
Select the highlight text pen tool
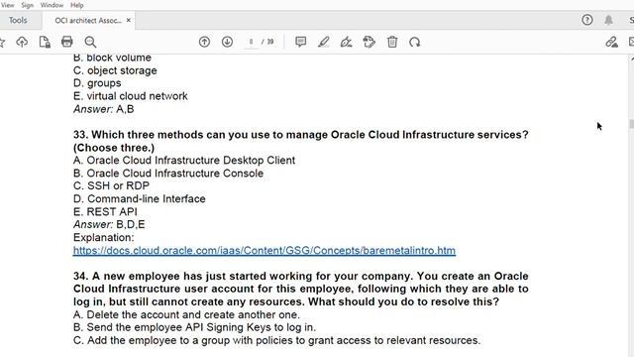coord(324,42)
